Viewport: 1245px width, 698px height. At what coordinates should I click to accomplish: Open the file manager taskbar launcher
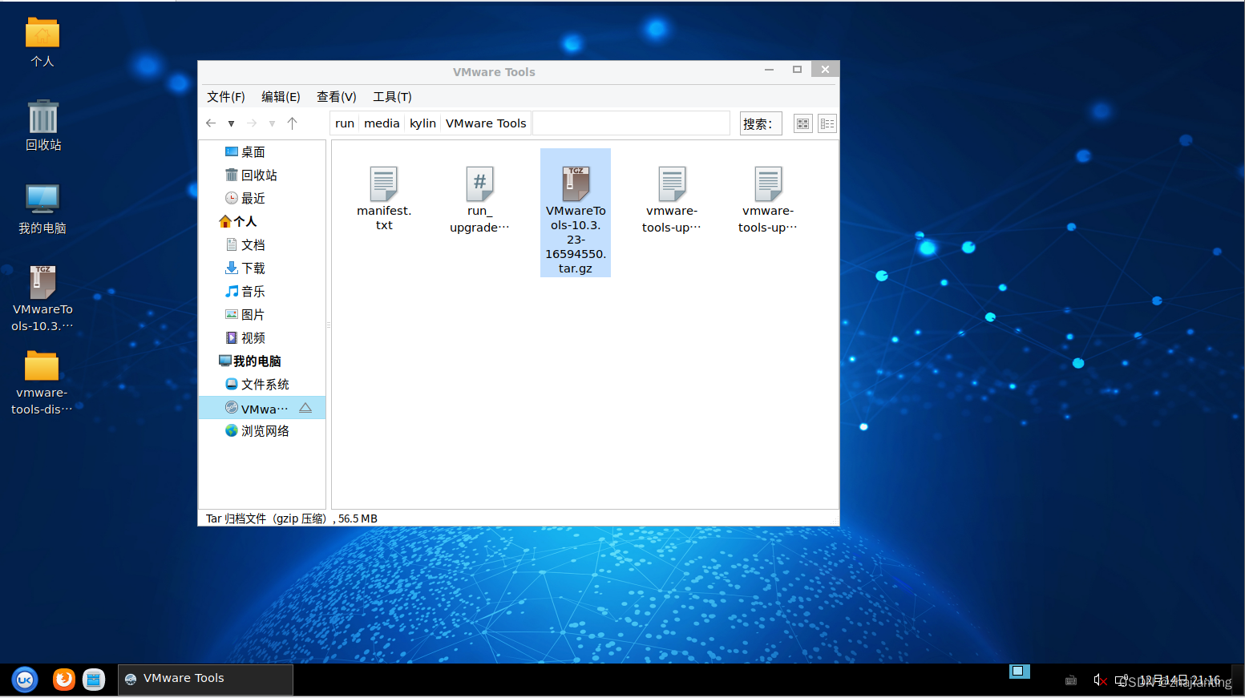(x=94, y=680)
